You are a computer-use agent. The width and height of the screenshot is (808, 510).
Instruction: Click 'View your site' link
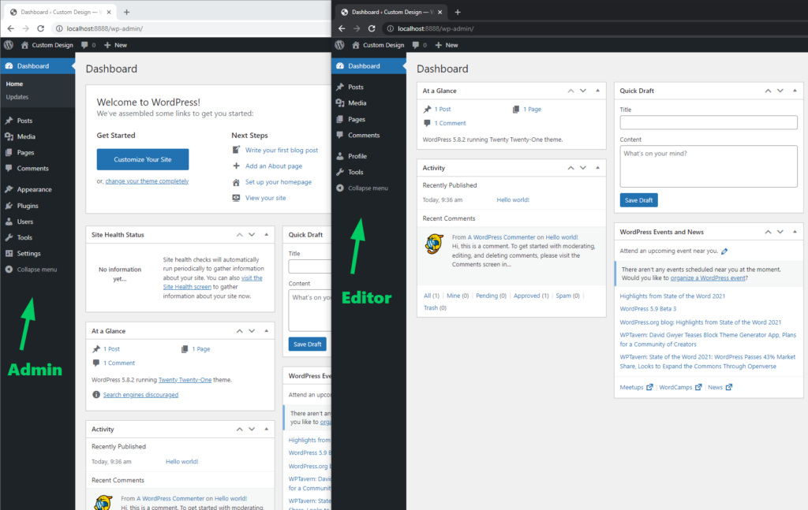pos(265,198)
